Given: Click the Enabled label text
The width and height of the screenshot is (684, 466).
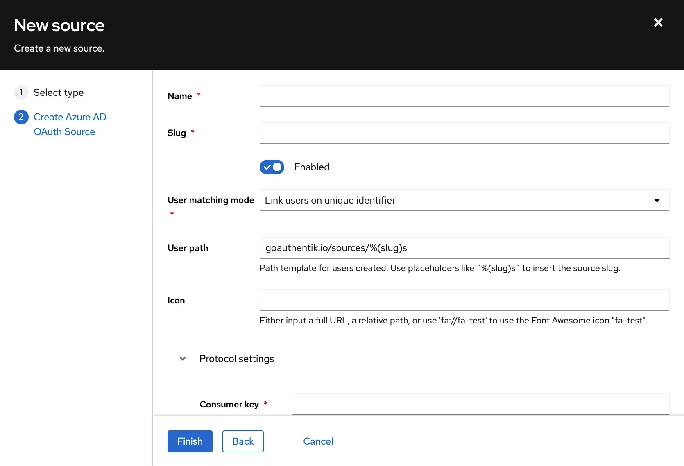Looking at the screenshot, I should point(312,167).
